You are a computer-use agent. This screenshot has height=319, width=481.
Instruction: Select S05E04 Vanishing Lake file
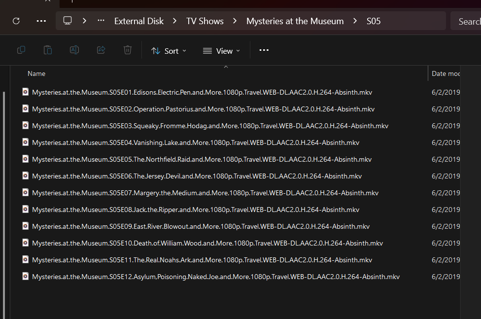(195, 142)
